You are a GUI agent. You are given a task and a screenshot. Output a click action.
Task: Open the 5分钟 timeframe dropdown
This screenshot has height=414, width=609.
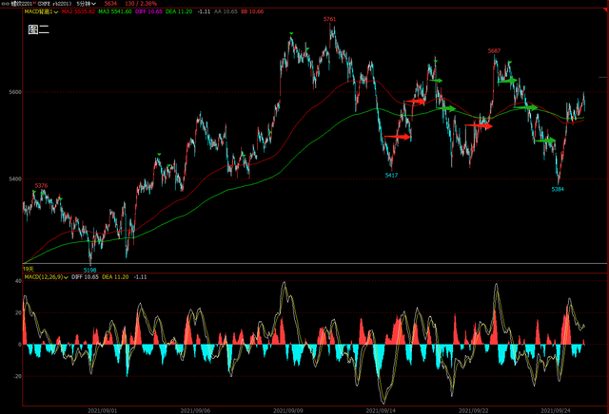(x=87, y=4)
